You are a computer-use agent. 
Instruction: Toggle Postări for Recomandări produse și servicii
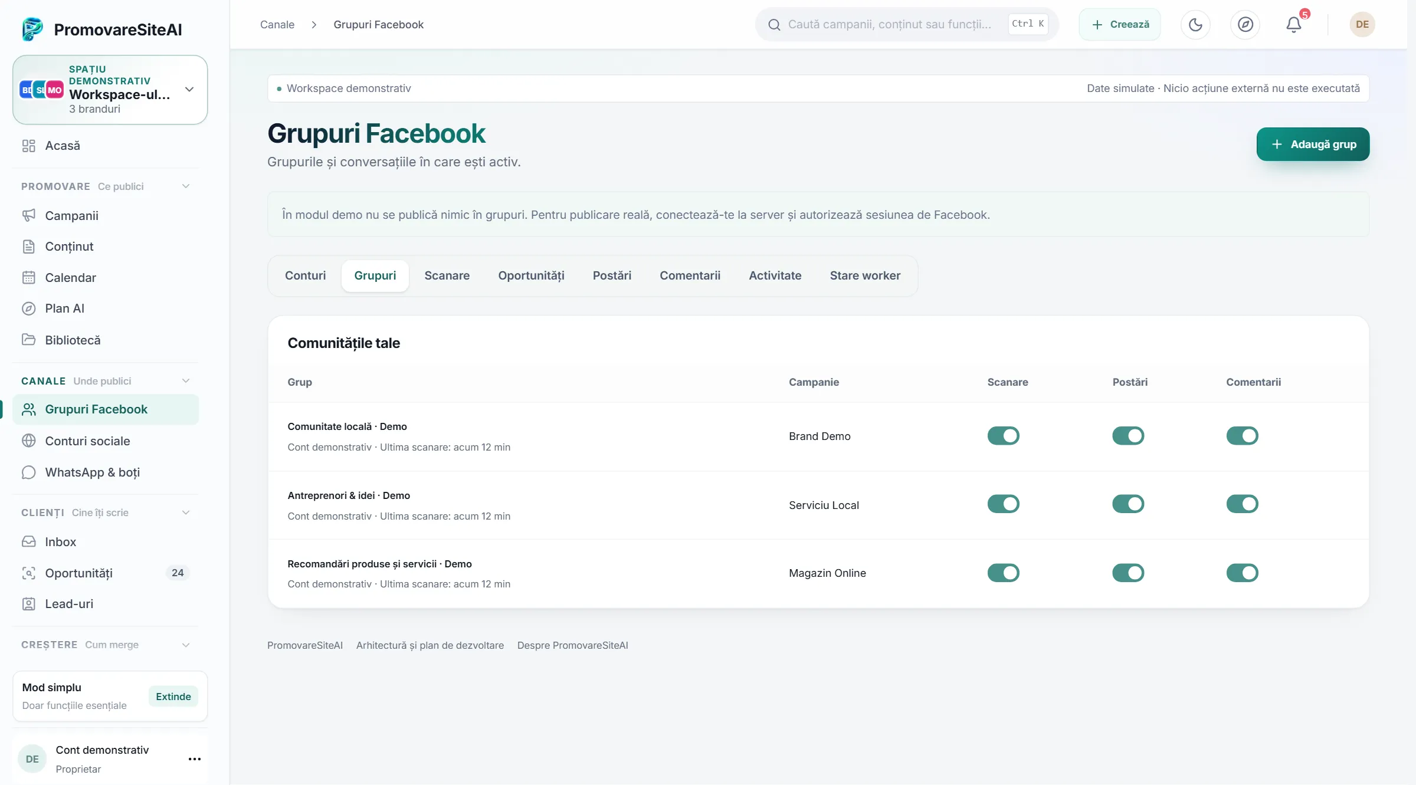point(1128,573)
